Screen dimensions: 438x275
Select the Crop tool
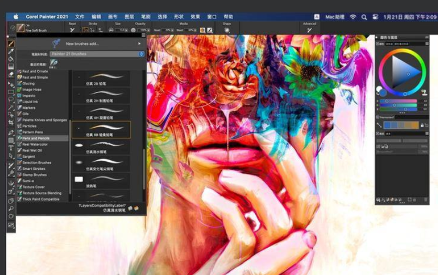point(11,122)
